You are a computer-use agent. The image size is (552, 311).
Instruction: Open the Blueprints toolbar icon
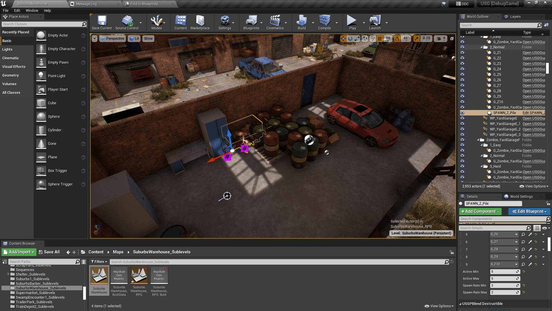coord(251,22)
